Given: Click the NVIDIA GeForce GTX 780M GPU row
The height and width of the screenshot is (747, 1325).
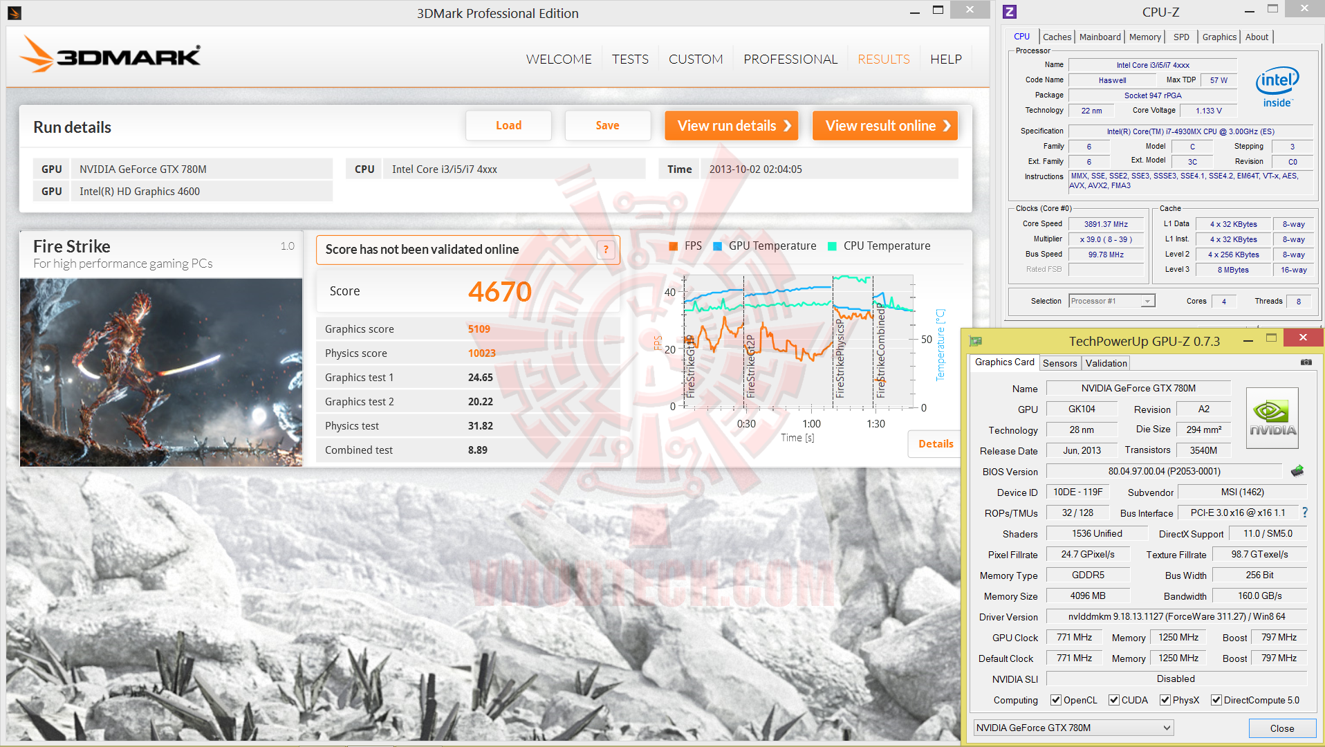Looking at the screenshot, I should pos(183,169).
